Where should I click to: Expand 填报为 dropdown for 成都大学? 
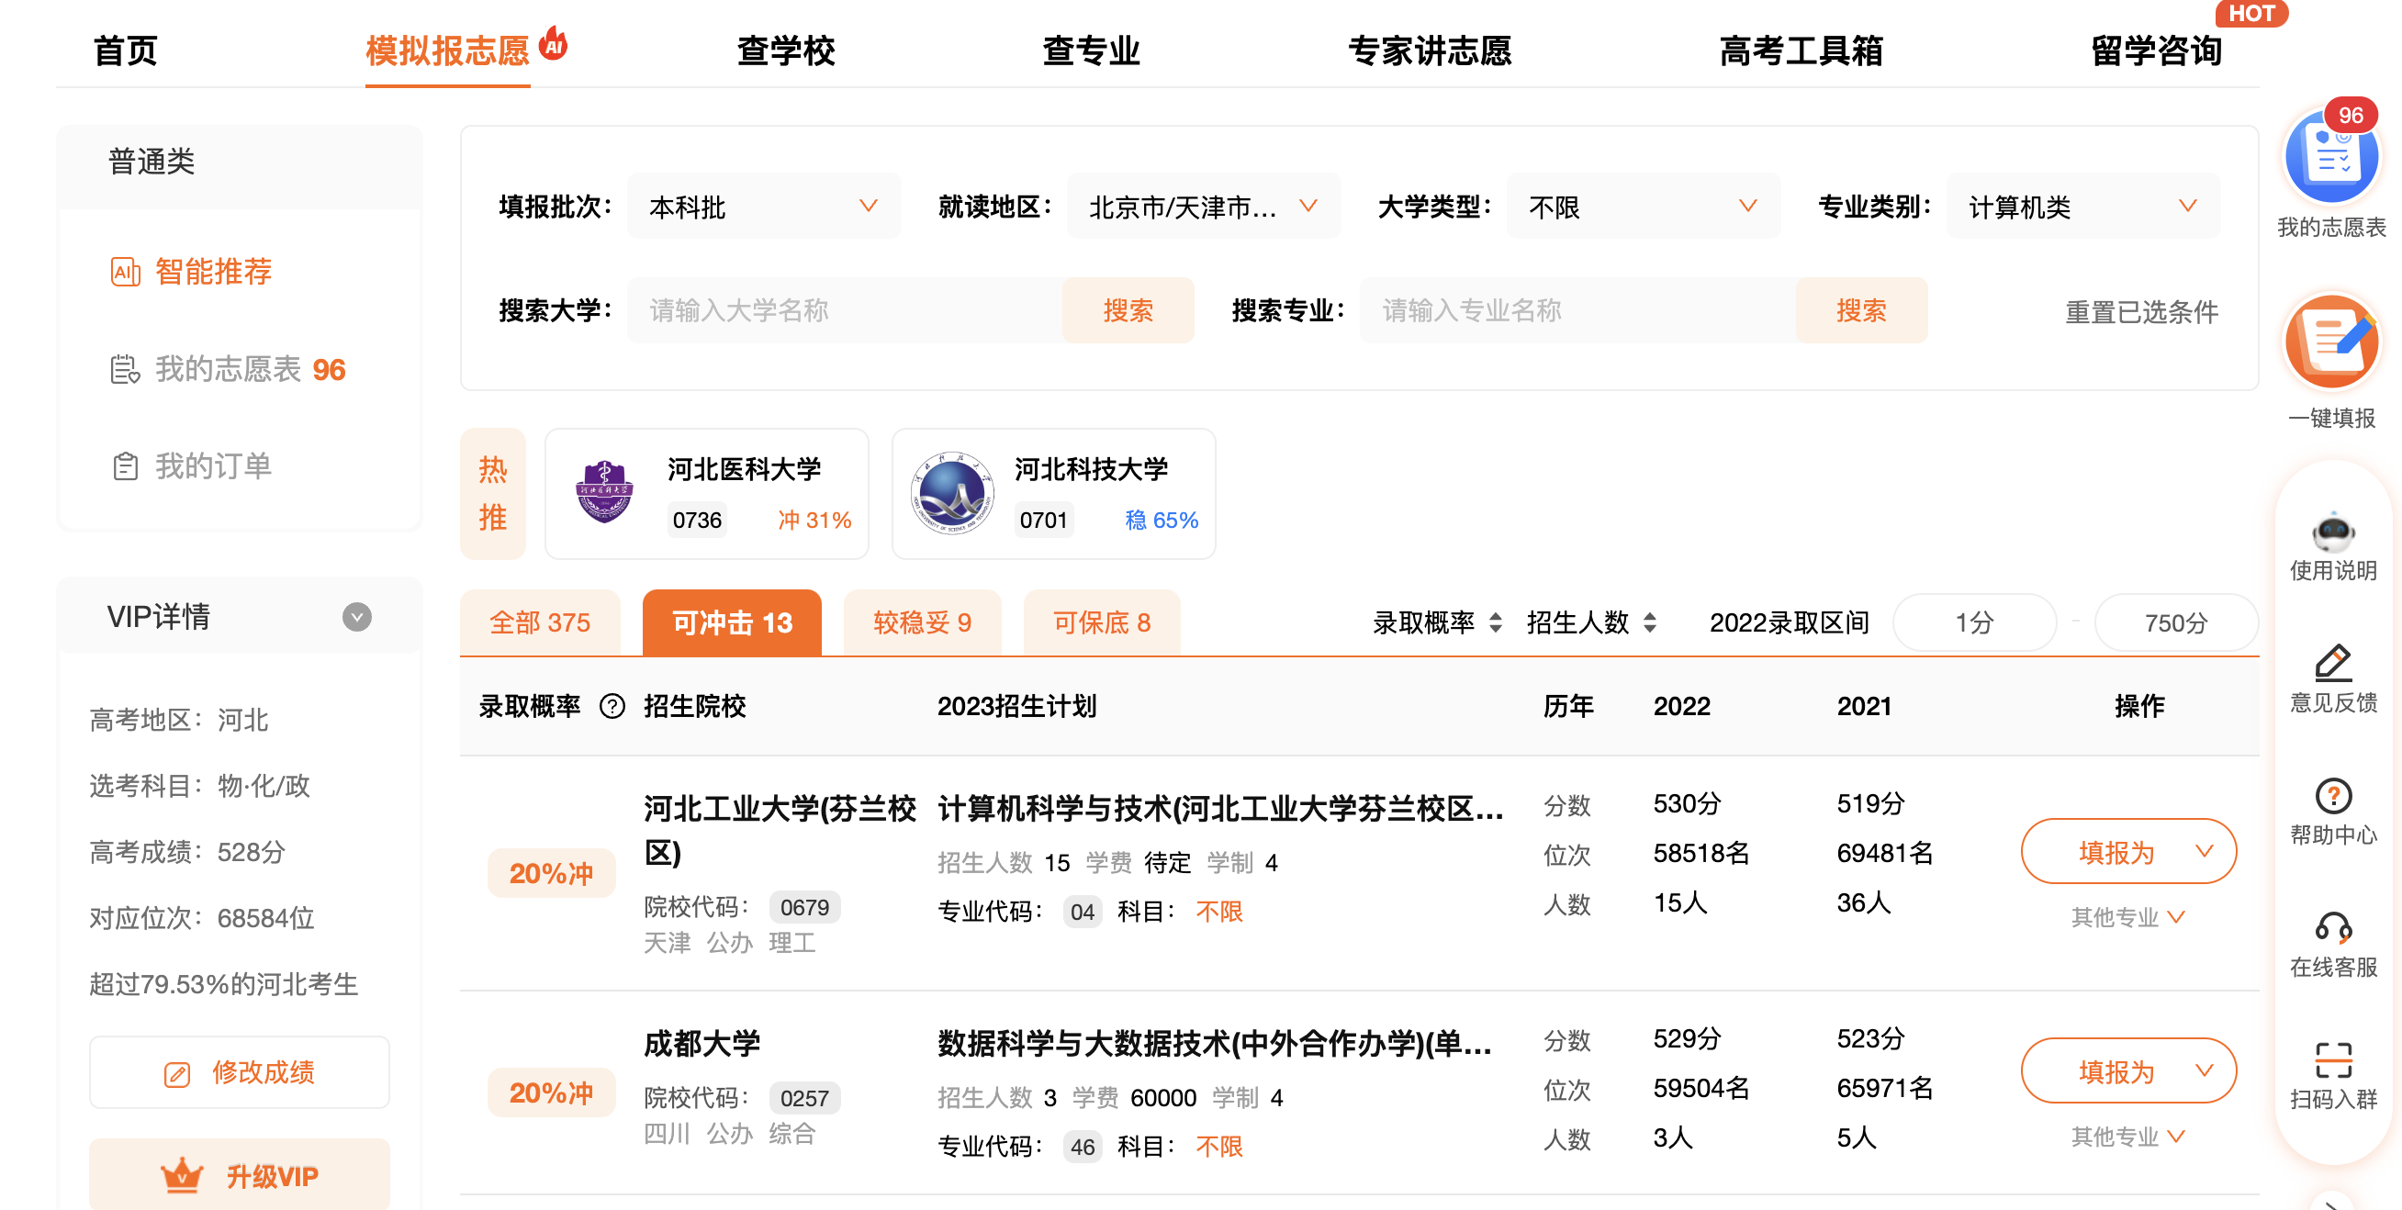coord(2203,1070)
